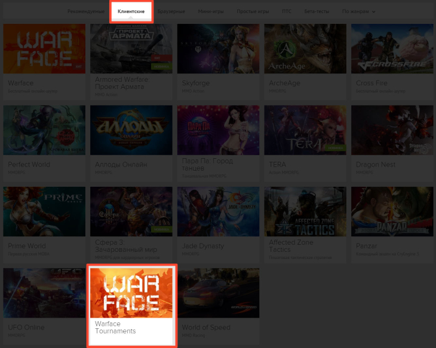Open the Аллоды Онлайн cover image
This screenshot has height=348, width=436.
[x=131, y=130]
